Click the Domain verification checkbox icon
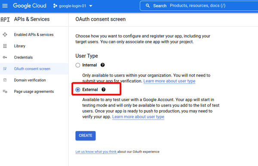The height and width of the screenshot is (166, 258). pos(5,80)
